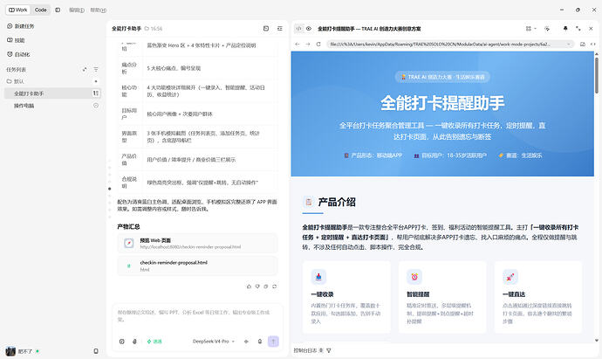This screenshot has width=602, height=359.
Task: Open checkin-reminder-proposal.html file card
Action: point(197,266)
